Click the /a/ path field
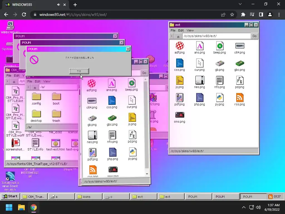 58,87
